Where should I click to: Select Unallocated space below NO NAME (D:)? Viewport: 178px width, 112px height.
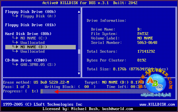pos(33,51)
